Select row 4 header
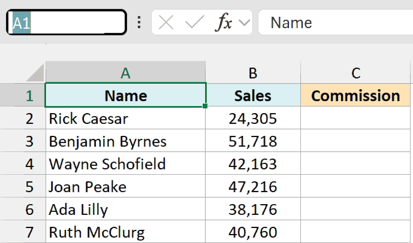Viewport: 413px width, 243px height. click(23, 163)
